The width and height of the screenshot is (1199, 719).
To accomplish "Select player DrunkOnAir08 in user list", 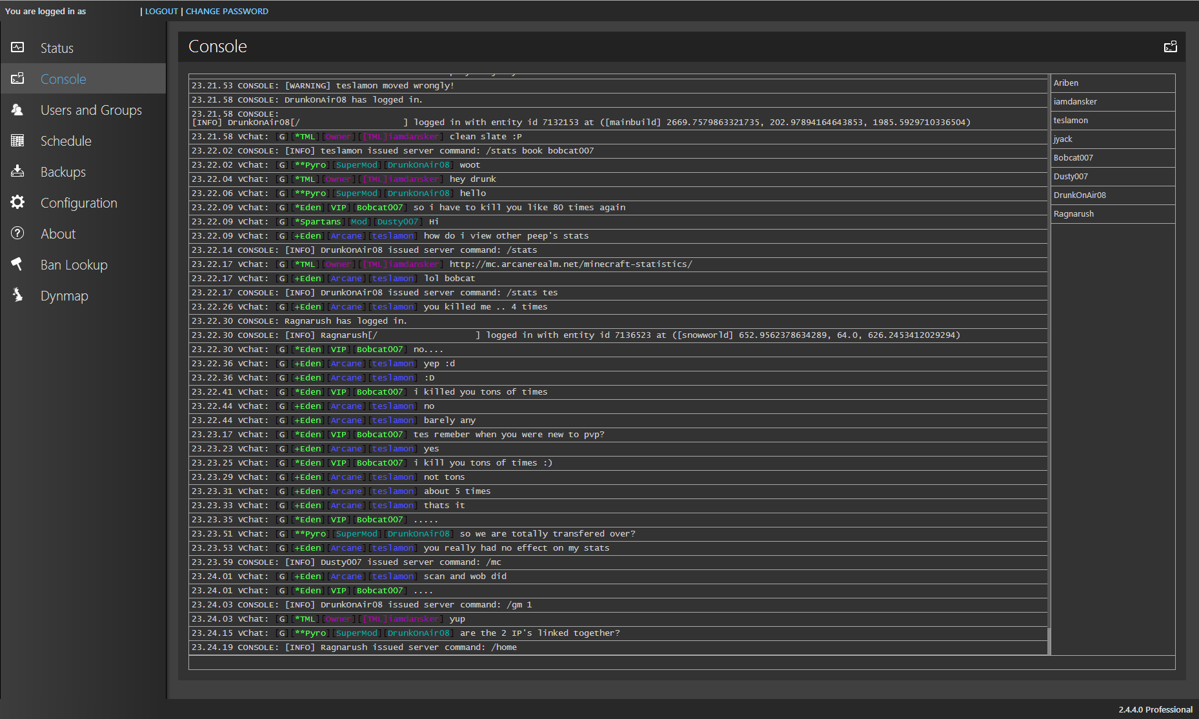I will click(1113, 195).
